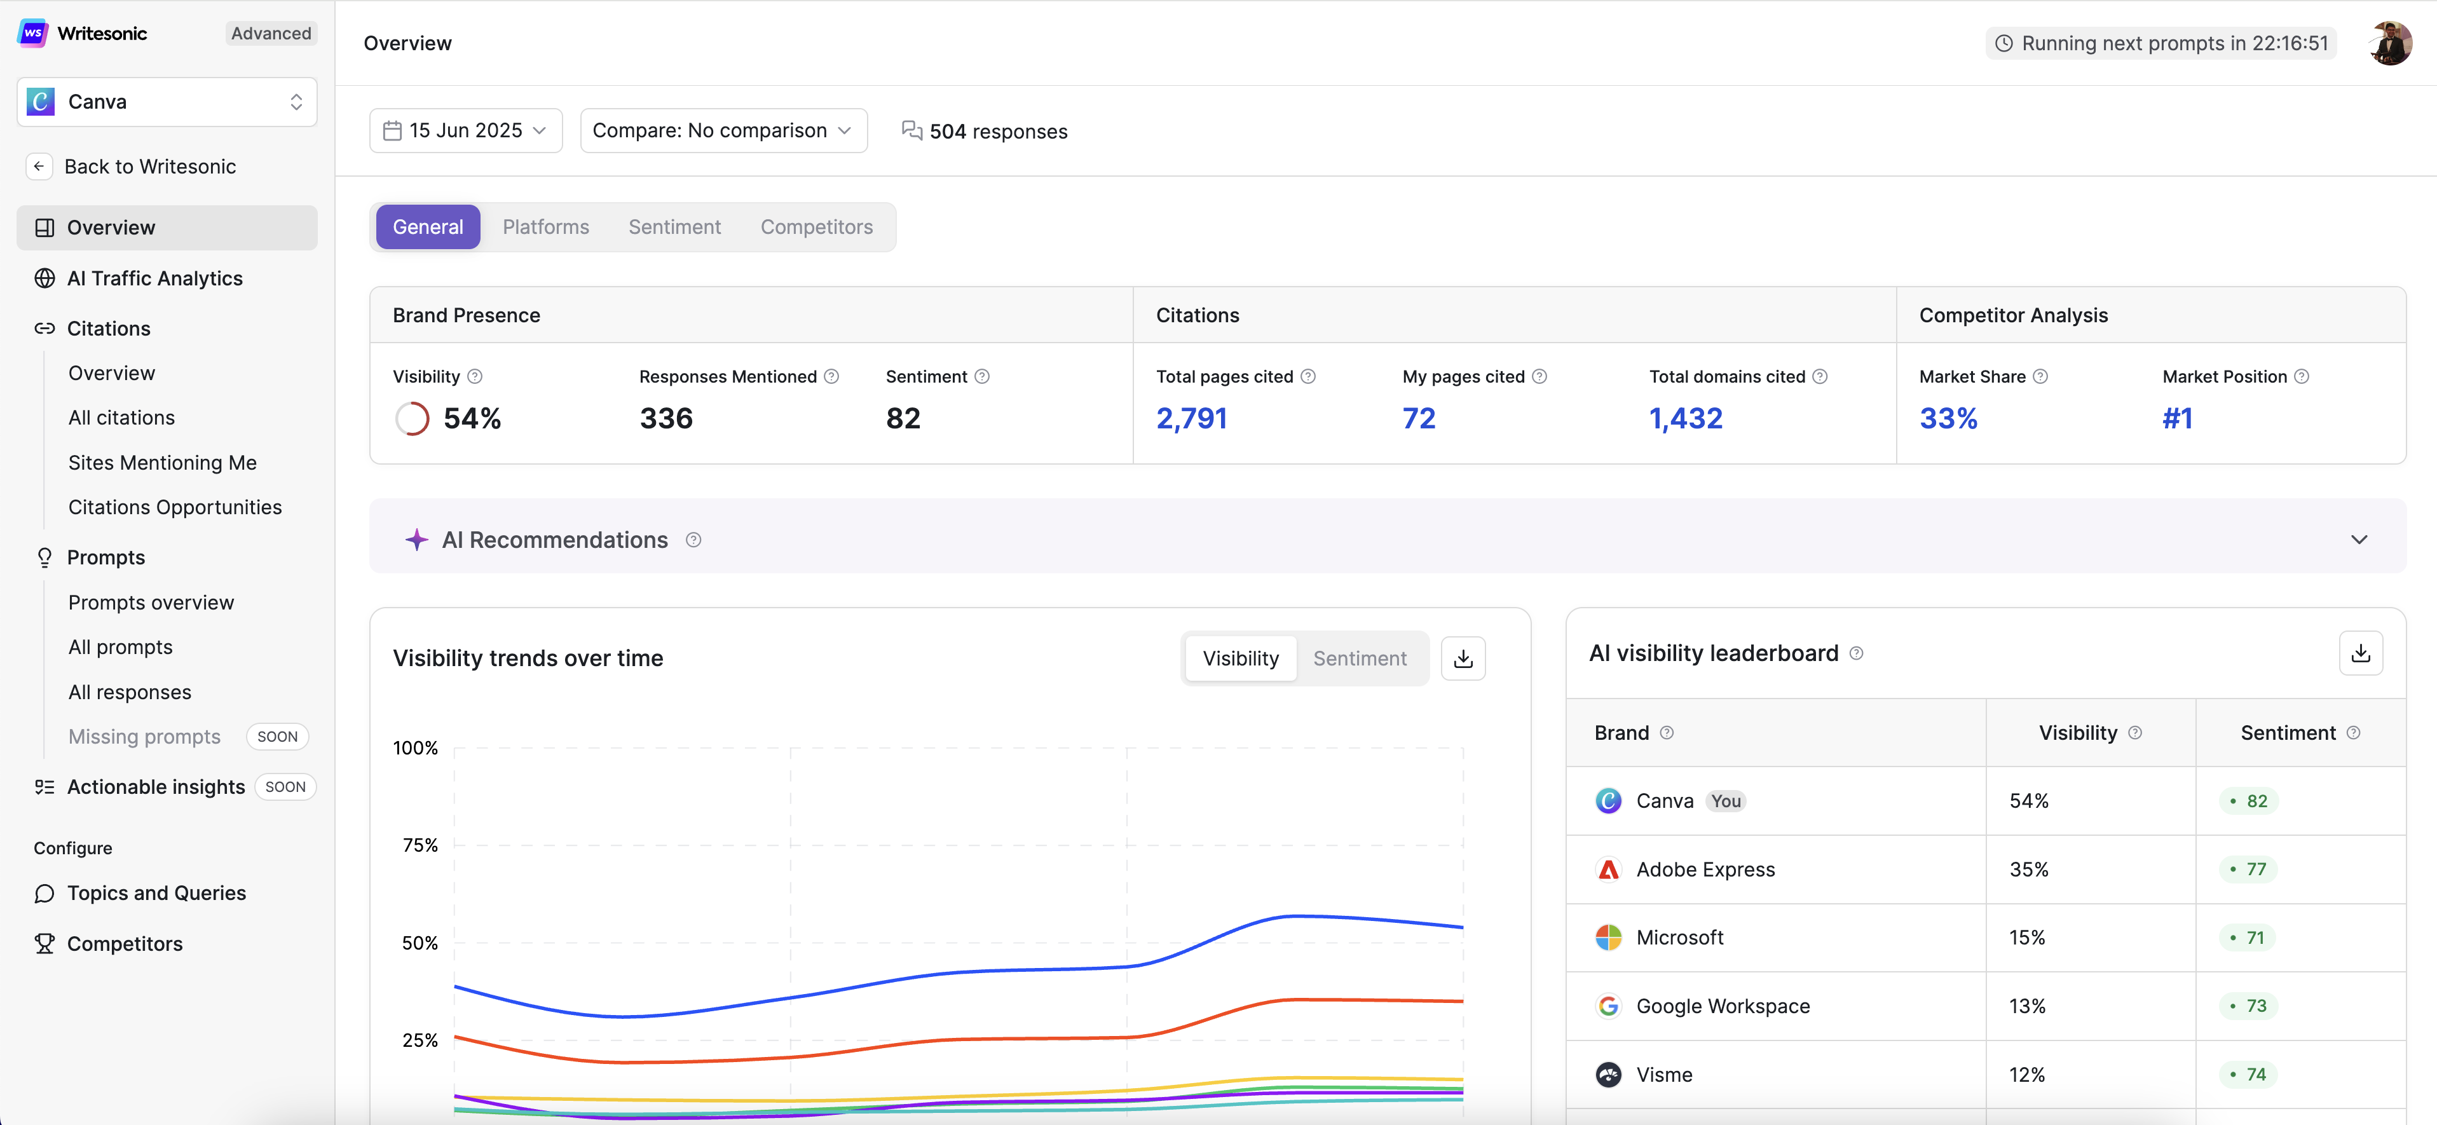Select the Google Workspace leaderboard row
2437x1125 pixels.
click(1986, 1006)
